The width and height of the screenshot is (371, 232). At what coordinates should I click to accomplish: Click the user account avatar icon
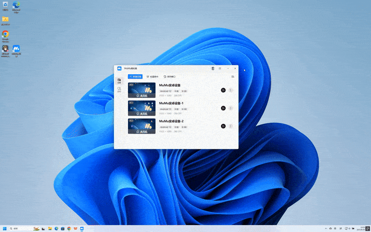(213, 68)
